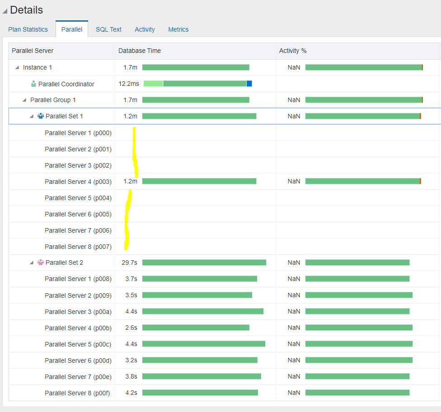Select Parallel Server 2 (p009) row

point(225,295)
